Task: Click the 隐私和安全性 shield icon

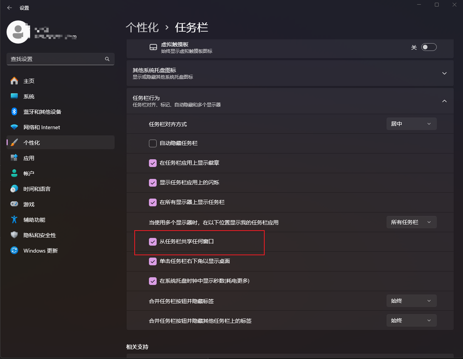Action: tap(14, 235)
